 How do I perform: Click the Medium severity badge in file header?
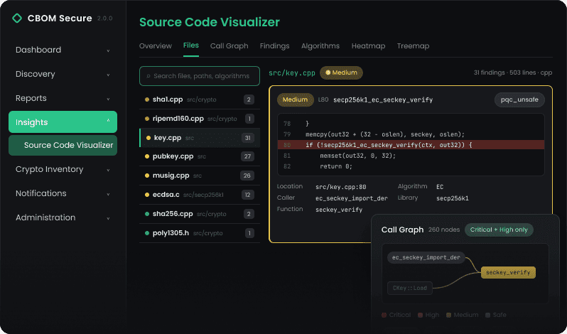pyautogui.click(x=341, y=72)
